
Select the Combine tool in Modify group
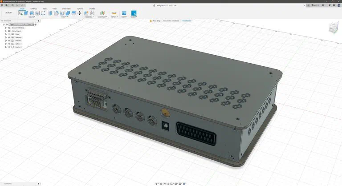[68, 13]
